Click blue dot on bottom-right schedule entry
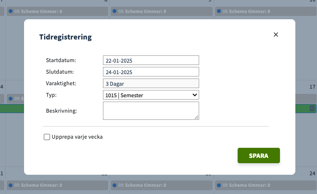The width and height of the screenshot is (317, 194). click(x=219, y=185)
